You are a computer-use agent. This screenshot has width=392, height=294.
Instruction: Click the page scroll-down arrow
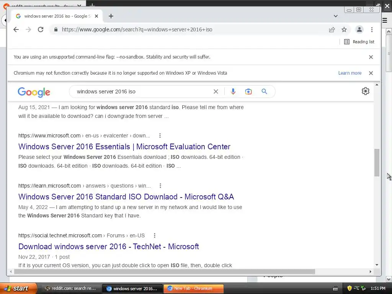377,265
